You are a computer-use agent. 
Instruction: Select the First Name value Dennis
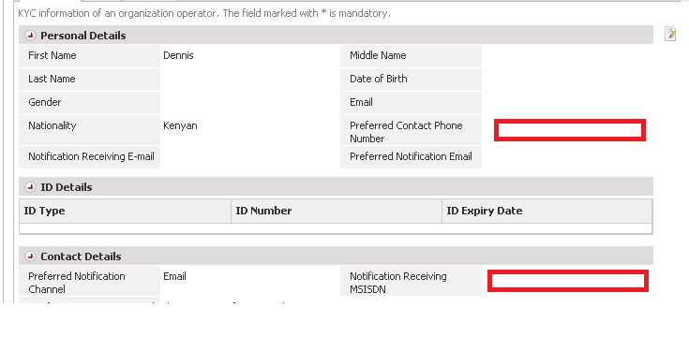click(x=178, y=56)
